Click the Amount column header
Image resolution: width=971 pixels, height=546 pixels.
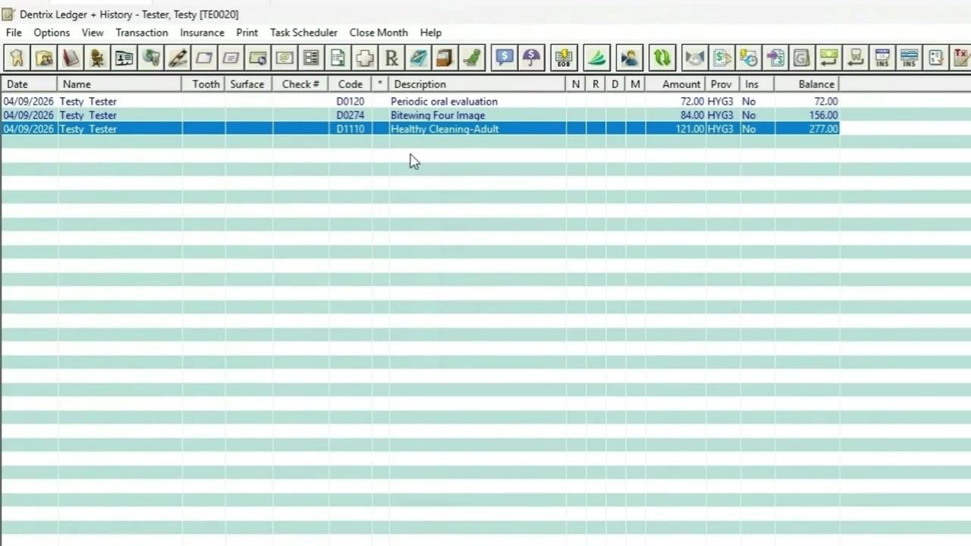click(x=675, y=84)
